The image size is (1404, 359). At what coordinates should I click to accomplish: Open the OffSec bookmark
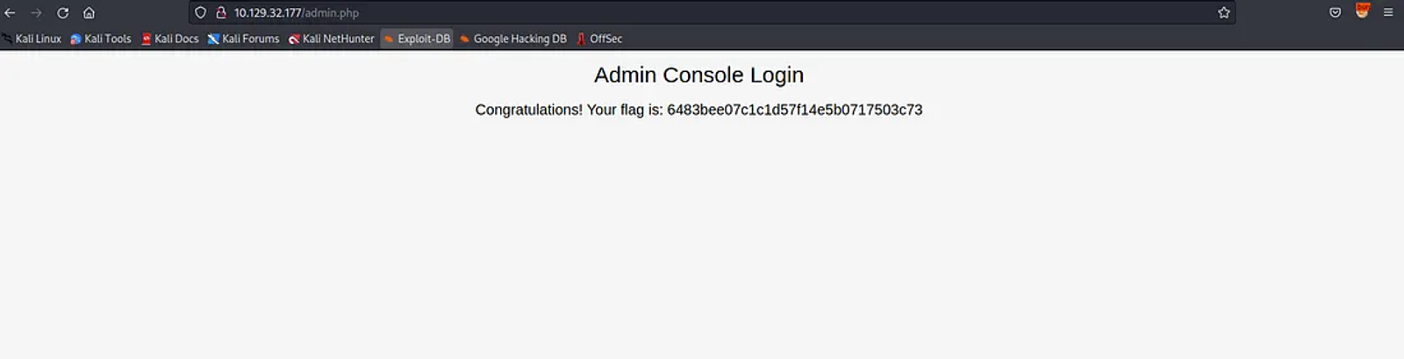pos(599,39)
